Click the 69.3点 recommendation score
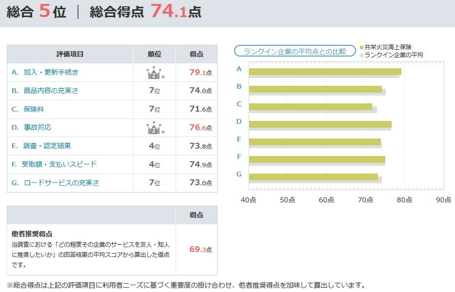Viewport: 455px width, 292px height. coord(200,250)
